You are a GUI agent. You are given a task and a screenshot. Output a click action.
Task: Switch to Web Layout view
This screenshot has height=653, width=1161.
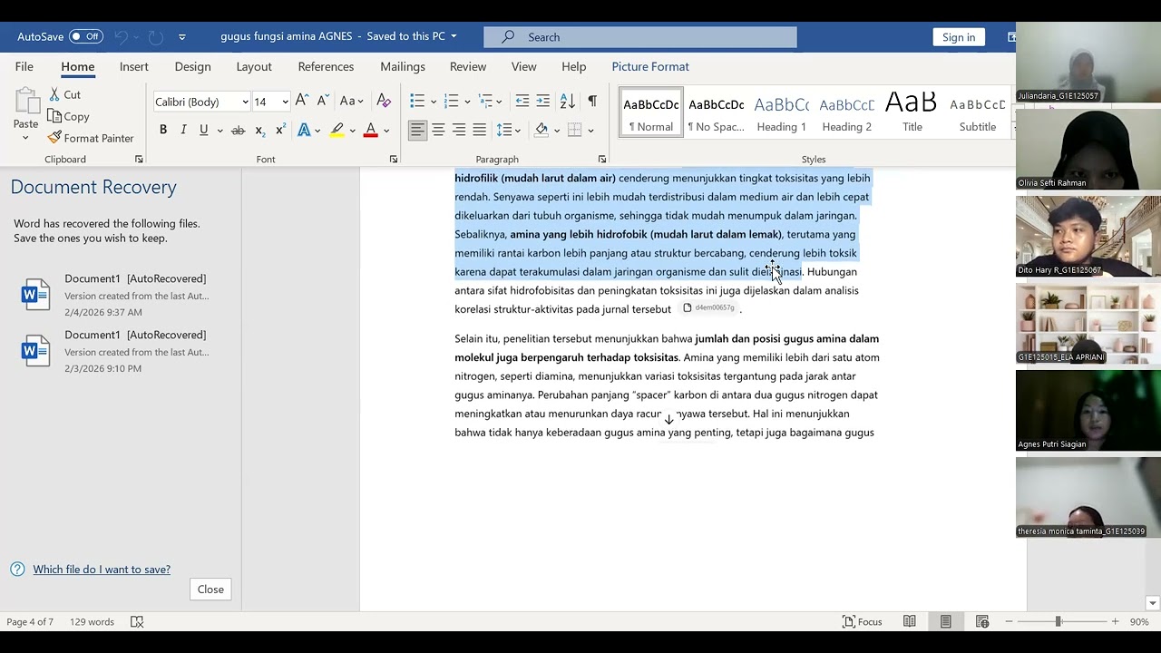pyautogui.click(x=982, y=621)
